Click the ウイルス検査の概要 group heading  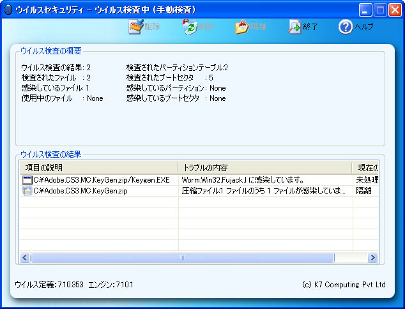point(51,51)
